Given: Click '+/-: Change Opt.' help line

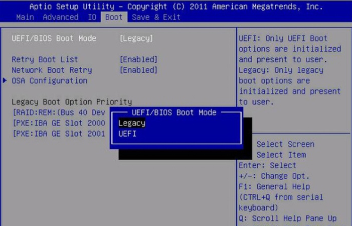Looking at the screenshot, I should [274, 176].
